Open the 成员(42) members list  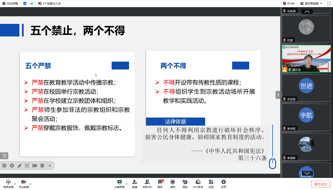pyautogui.click(x=147, y=182)
